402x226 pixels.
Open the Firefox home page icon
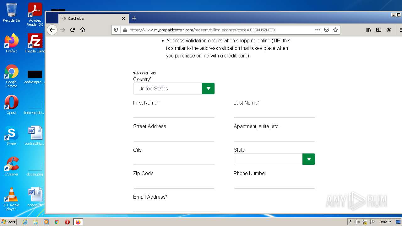coord(83,30)
